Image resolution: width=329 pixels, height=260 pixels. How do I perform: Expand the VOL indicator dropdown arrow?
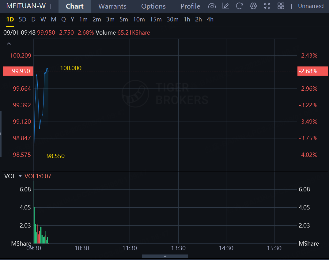[x=20, y=176]
